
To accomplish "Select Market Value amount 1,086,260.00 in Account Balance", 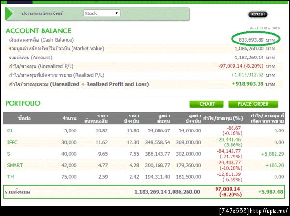I will pyautogui.click(x=249, y=49).
